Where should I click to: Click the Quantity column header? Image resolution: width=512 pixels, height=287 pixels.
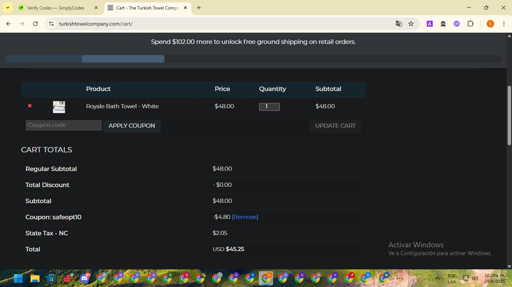coord(272,89)
